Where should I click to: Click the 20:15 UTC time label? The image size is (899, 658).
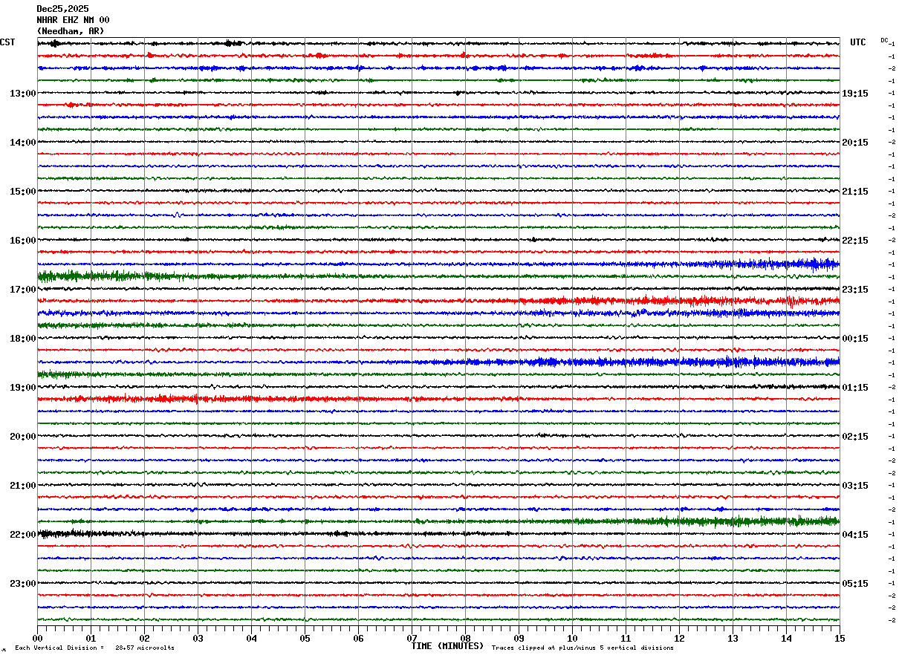point(855,143)
